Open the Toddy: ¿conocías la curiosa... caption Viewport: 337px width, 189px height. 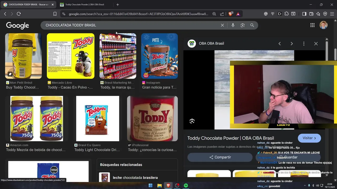point(152,150)
